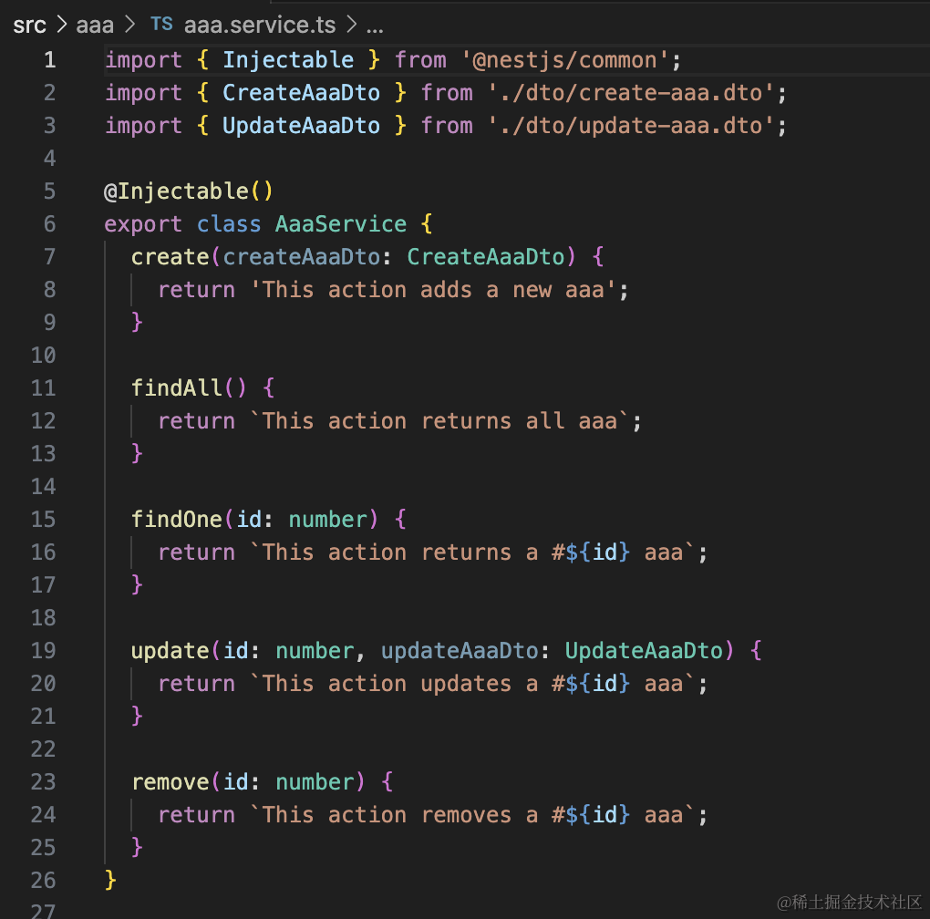Screen dimensions: 930x919
Task: Click the update method name
Action: click(170, 651)
